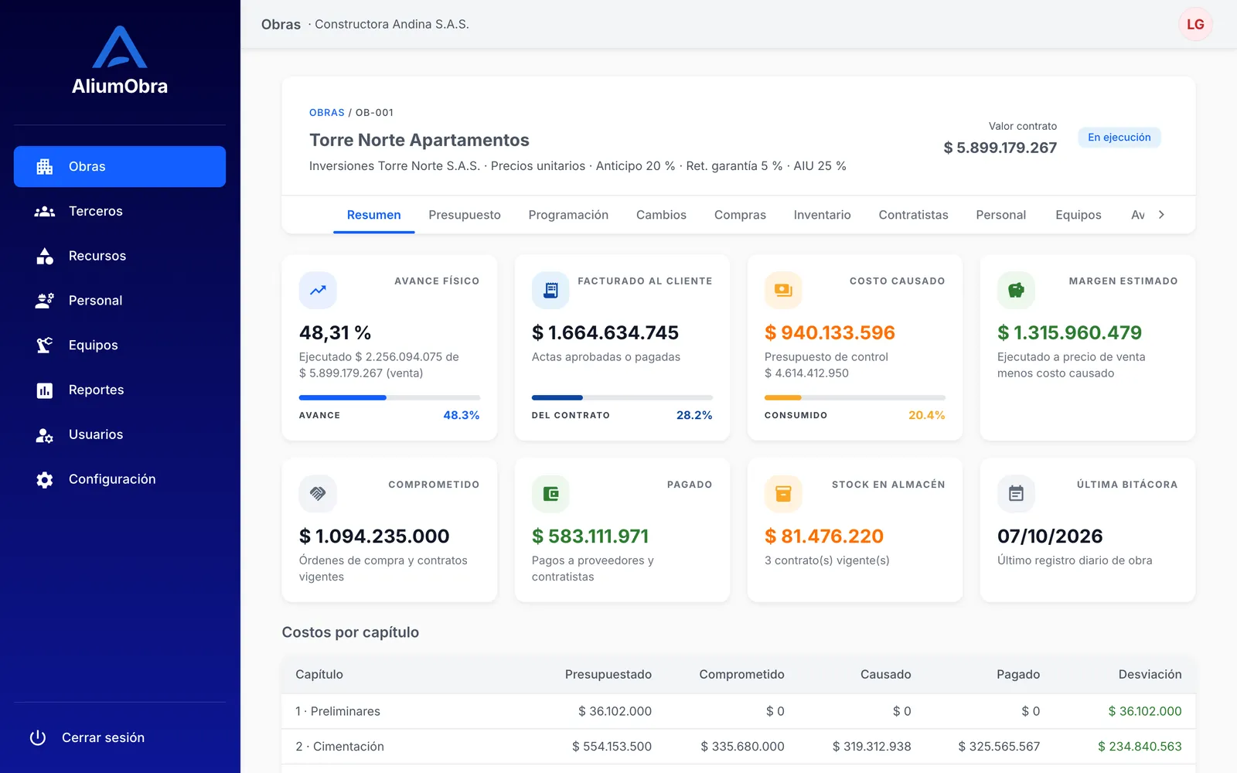
Task: Open the LG user avatar menu
Action: pyautogui.click(x=1195, y=24)
